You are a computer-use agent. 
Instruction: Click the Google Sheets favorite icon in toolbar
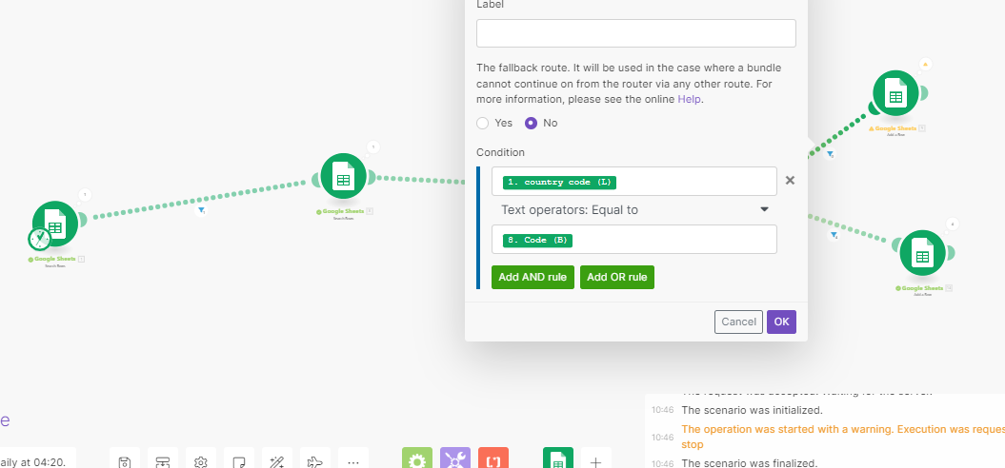558,459
